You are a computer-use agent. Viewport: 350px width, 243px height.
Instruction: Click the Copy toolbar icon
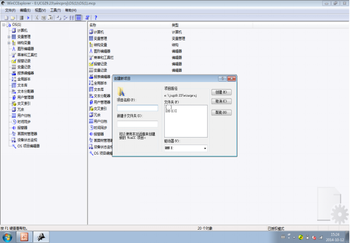tap(44, 18)
